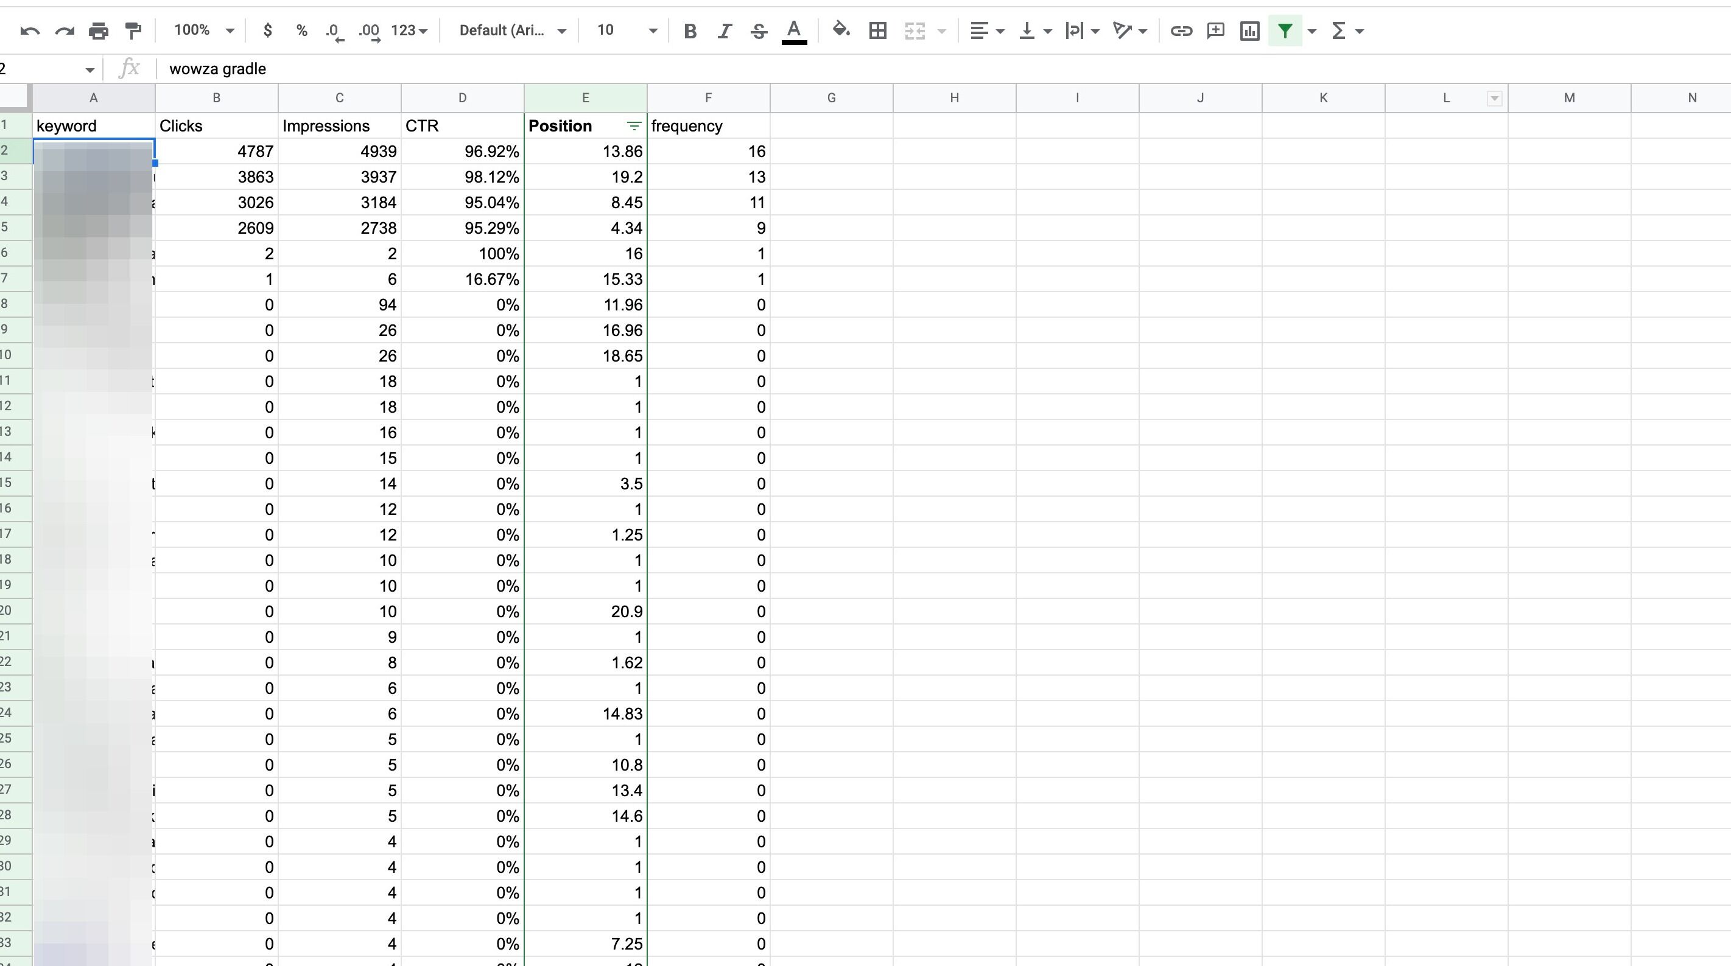Click the Print icon
The width and height of the screenshot is (1731, 966).
[x=99, y=31]
